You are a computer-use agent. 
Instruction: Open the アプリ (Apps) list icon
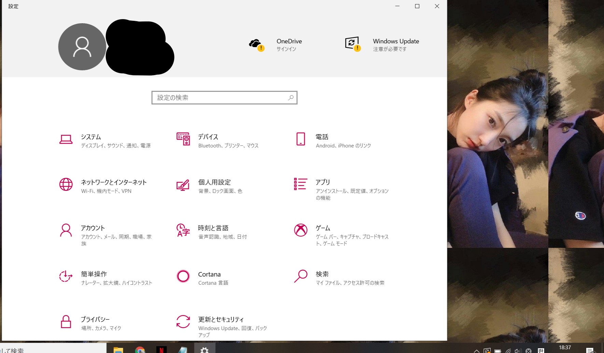pos(300,184)
